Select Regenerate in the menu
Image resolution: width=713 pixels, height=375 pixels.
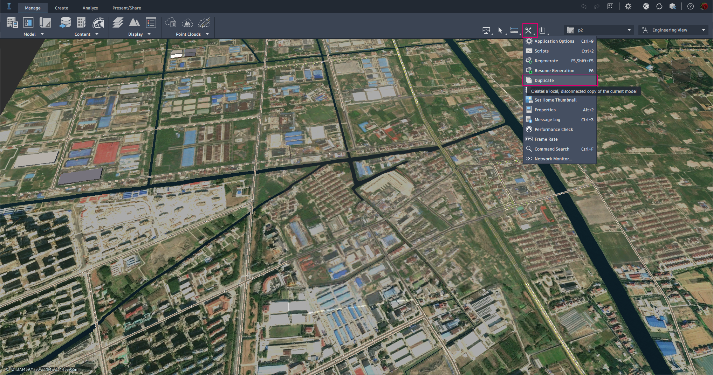click(x=560, y=61)
